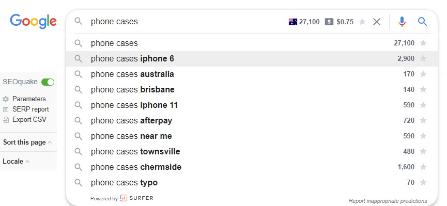Expand the Locale section
This screenshot has height=206, width=447.
16,161
